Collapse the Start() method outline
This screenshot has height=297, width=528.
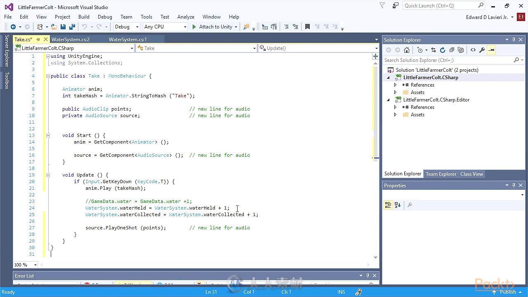click(x=48, y=135)
